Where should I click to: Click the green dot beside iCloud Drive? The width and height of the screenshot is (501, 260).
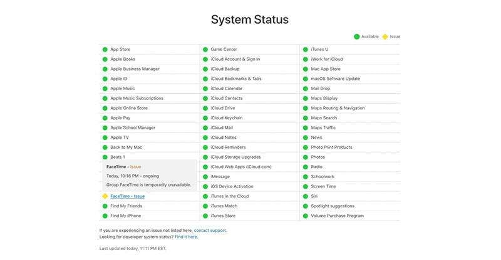point(205,108)
